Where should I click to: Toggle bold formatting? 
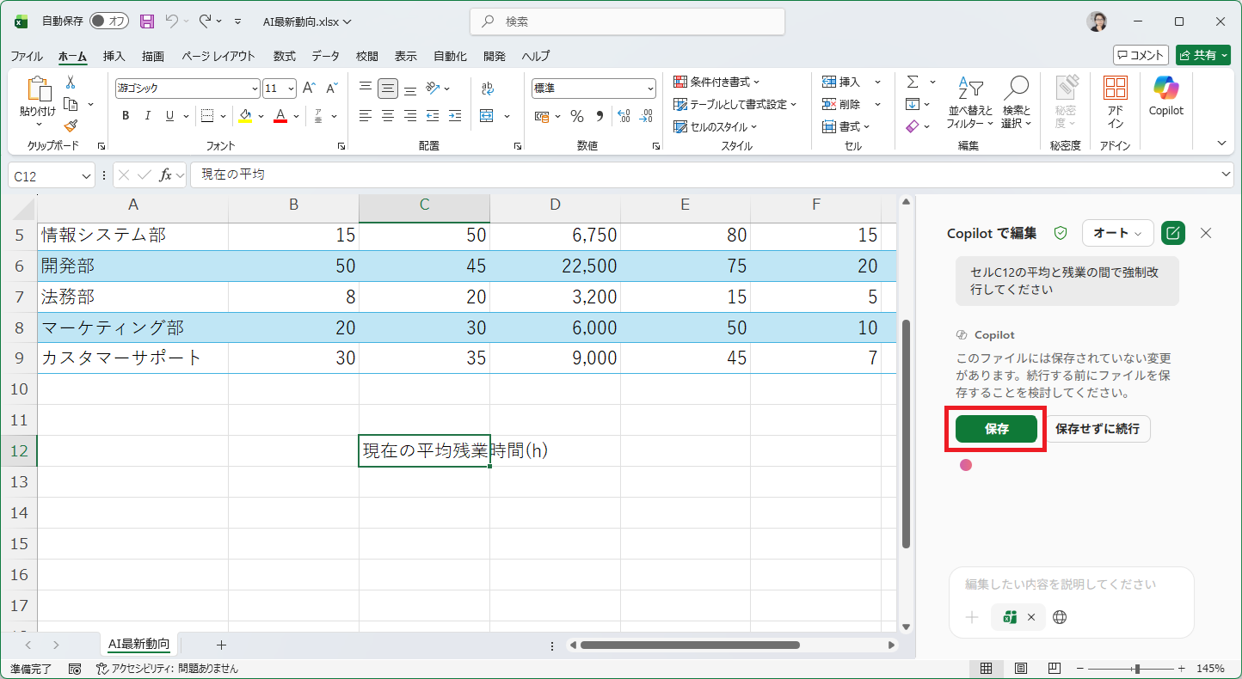click(126, 116)
